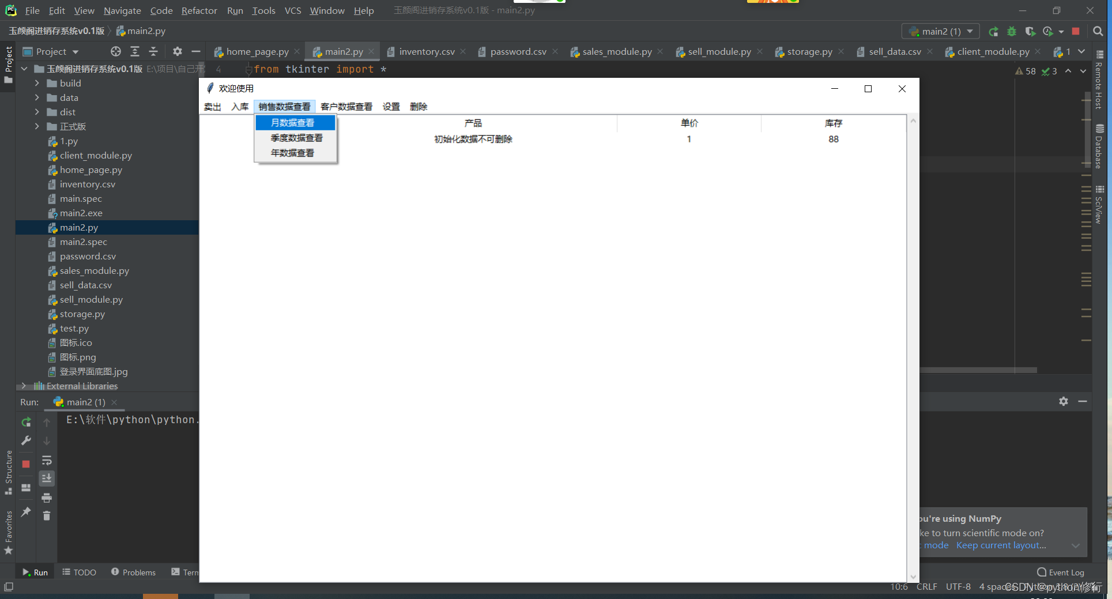Open Search Everywhere magnifier icon

coord(1098,31)
